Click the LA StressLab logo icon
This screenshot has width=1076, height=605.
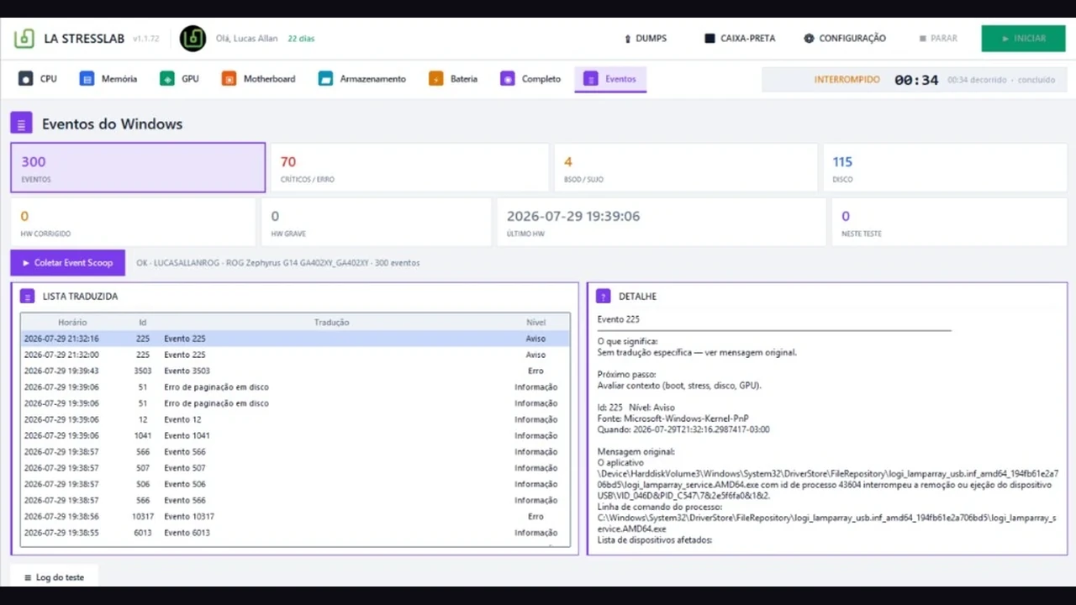click(x=24, y=39)
